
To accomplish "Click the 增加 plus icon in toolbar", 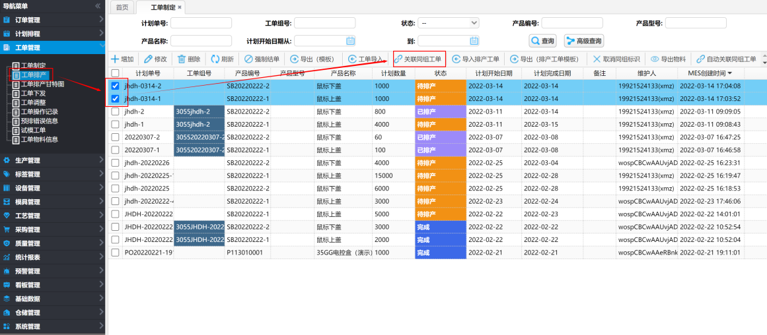I will click(x=115, y=59).
